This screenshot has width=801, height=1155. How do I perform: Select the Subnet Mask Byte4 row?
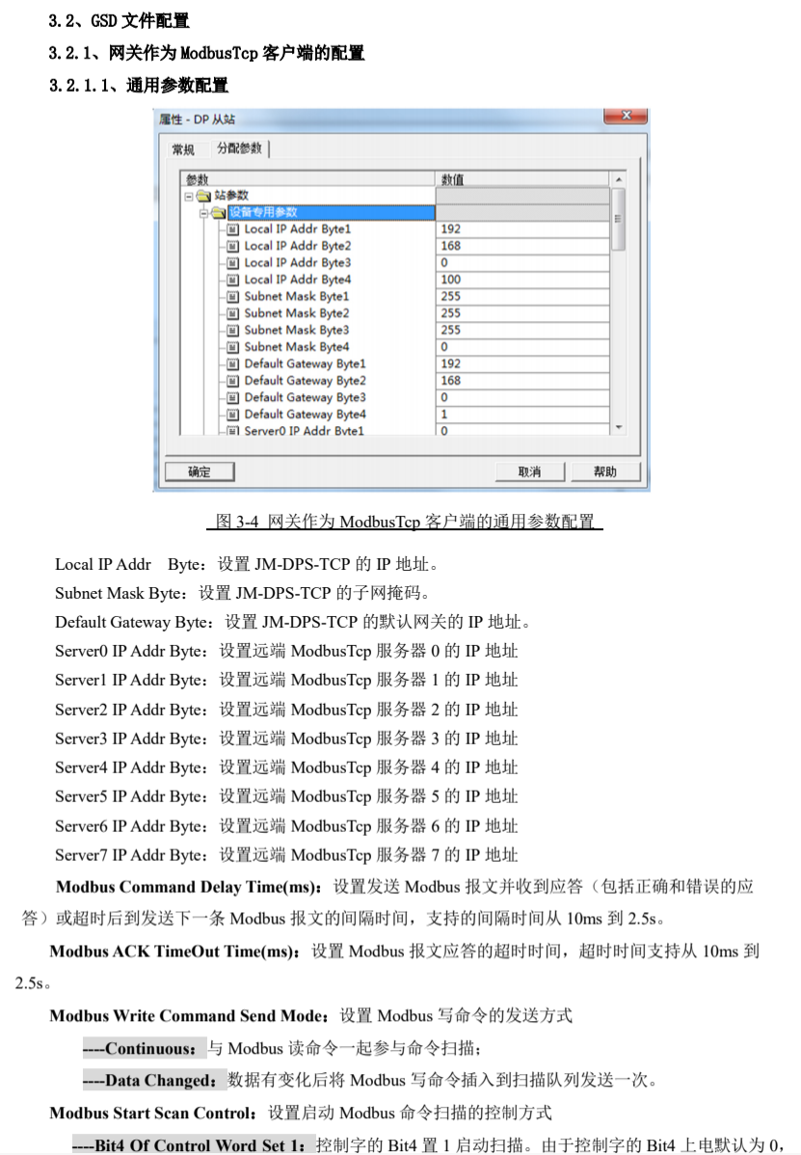(x=297, y=347)
